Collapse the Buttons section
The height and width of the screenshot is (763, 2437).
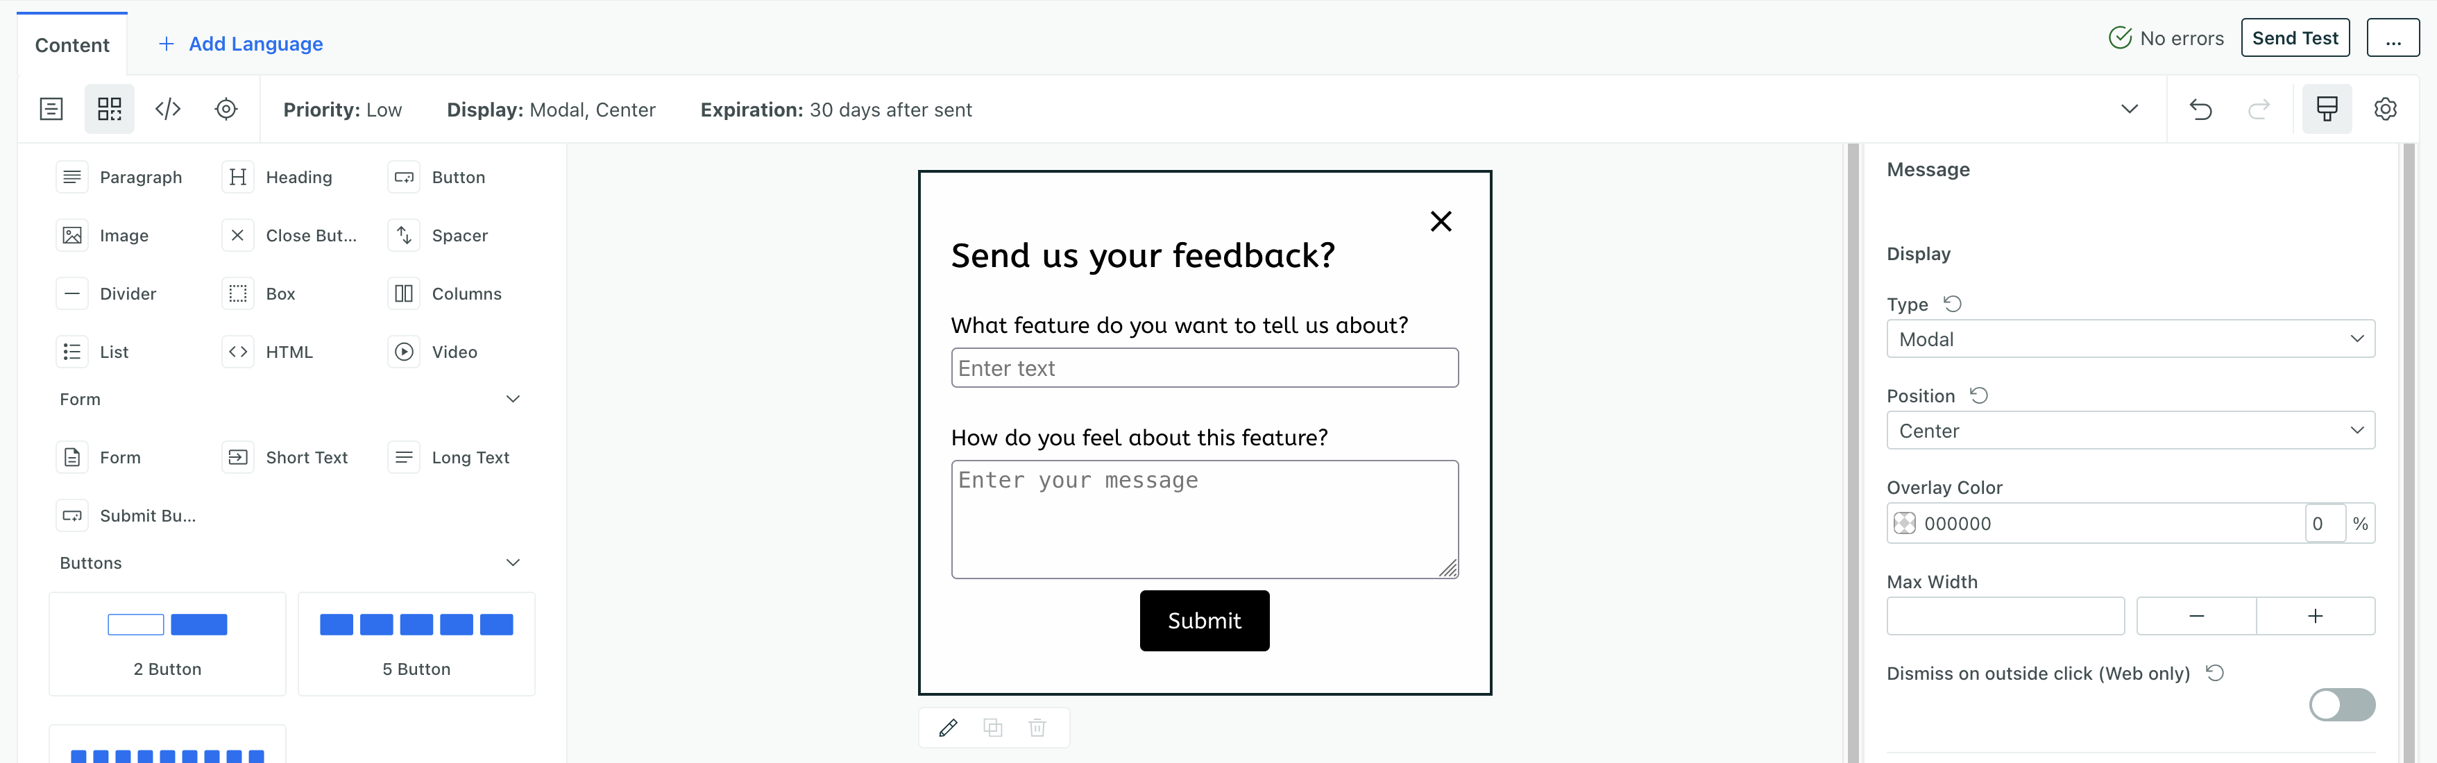(512, 562)
